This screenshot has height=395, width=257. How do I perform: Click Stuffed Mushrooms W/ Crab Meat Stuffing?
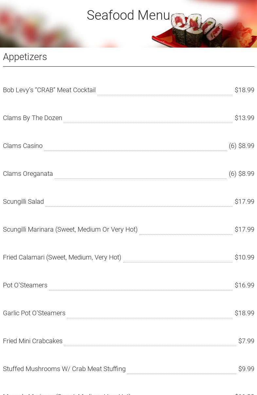click(x=64, y=369)
